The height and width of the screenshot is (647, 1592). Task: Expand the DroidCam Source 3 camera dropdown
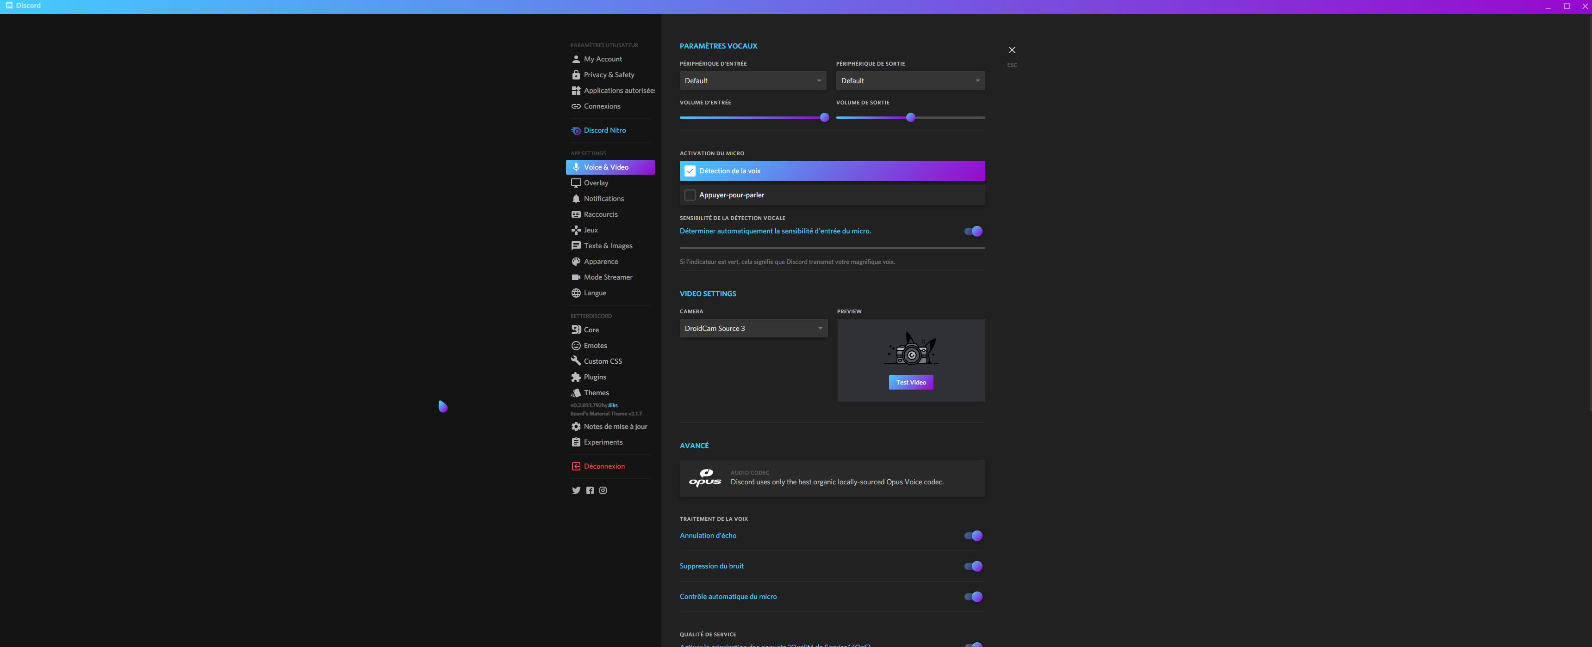(x=753, y=329)
